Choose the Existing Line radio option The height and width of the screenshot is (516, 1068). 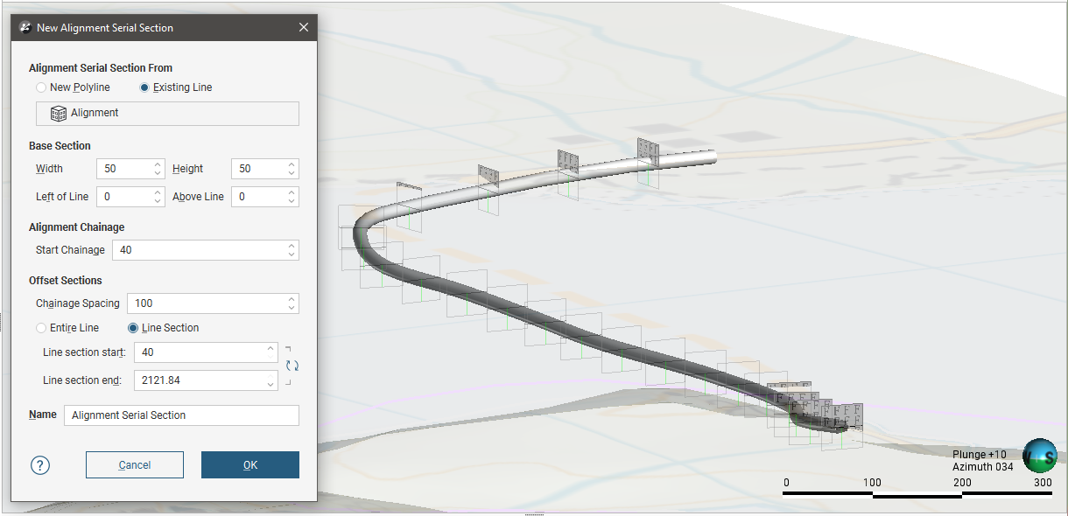[144, 87]
